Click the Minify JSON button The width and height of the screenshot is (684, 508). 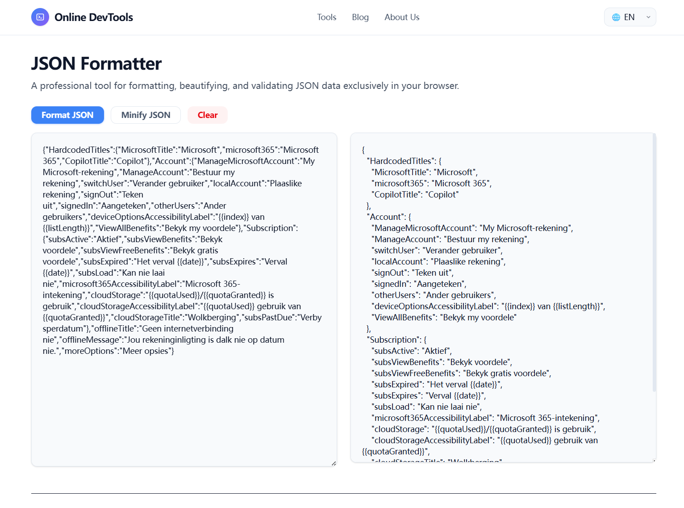tap(146, 115)
